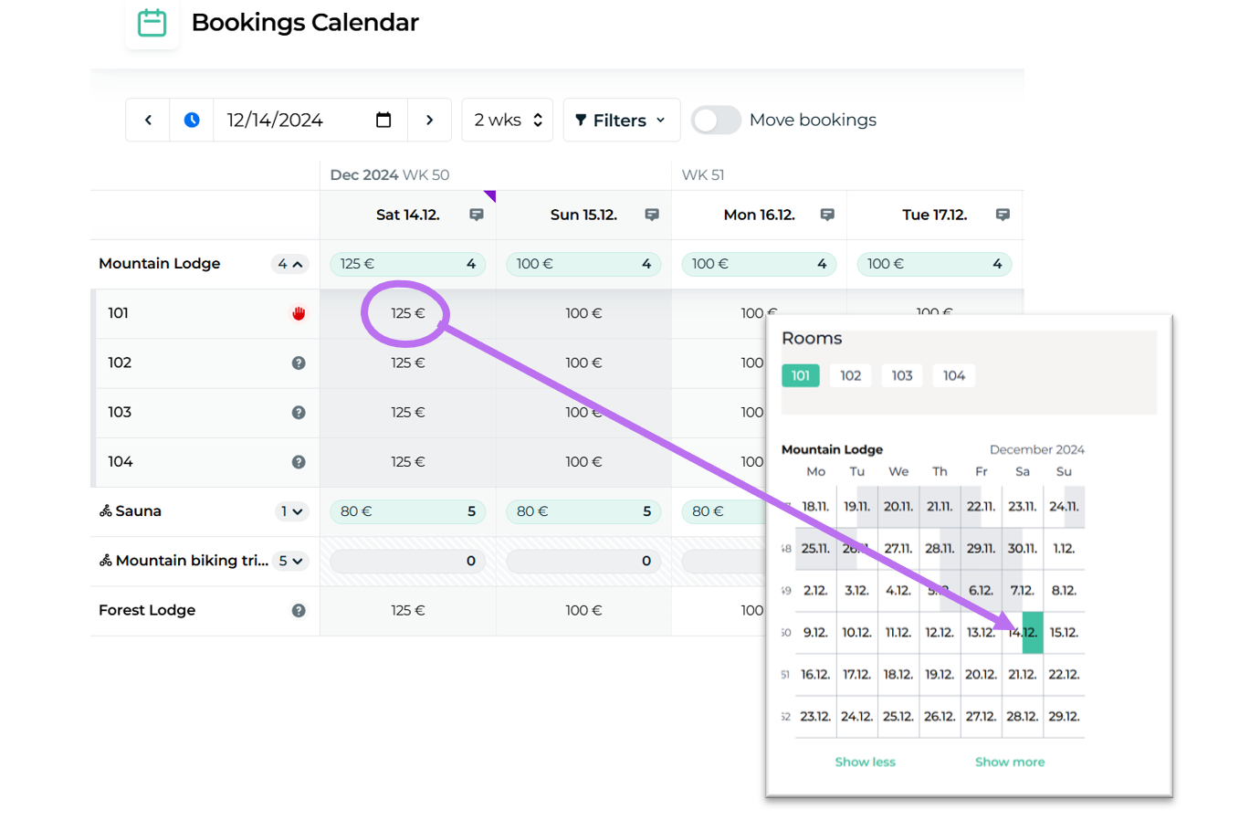Click red stop hand icon for room 101
The height and width of the screenshot is (831, 1239).
(299, 313)
